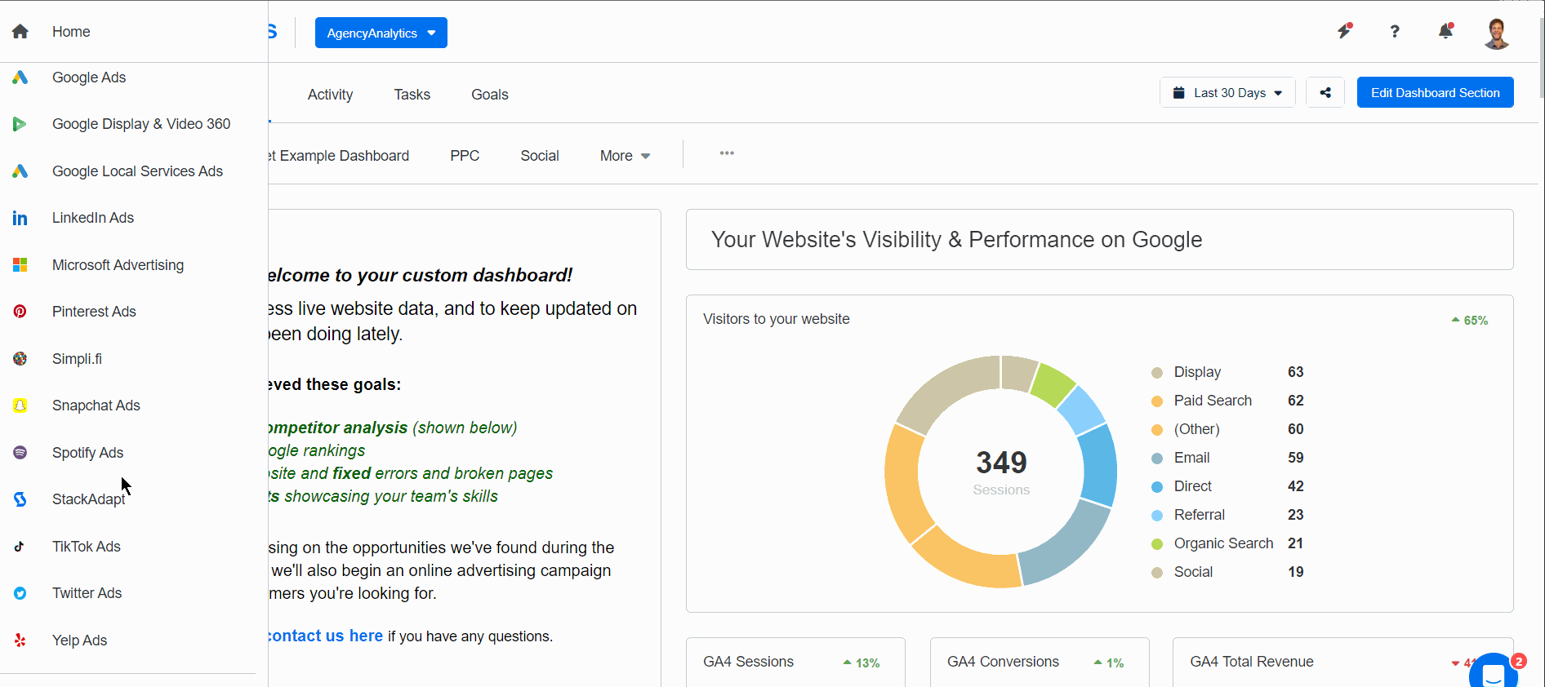The height and width of the screenshot is (687, 1545).
Task: Click the LinkedIn Ads logo icon
Action: [20, 218]
